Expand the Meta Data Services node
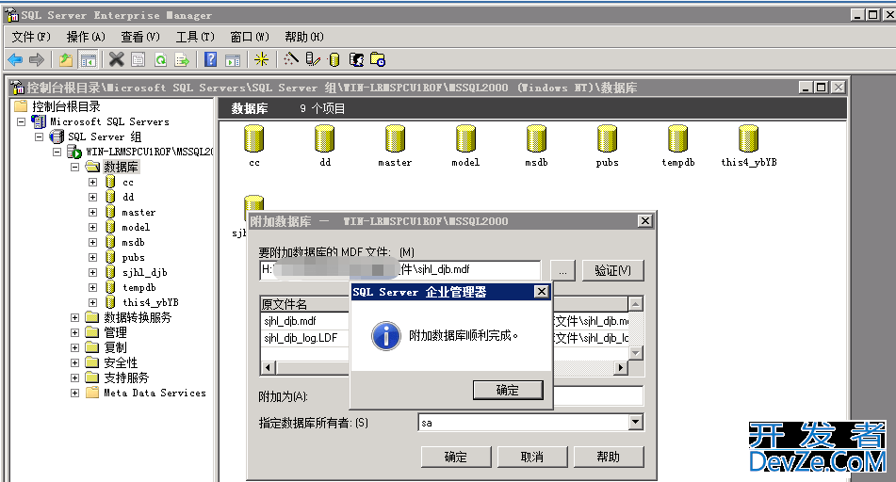Screen dimensions: 896x482 tap(74, 393)
